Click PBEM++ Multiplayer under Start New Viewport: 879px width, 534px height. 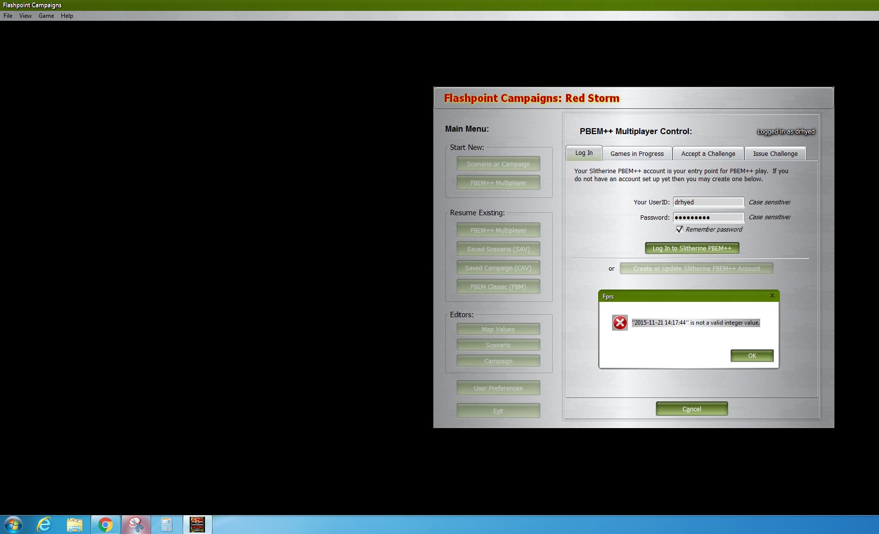pyautogui.click(x=498, y=183)
